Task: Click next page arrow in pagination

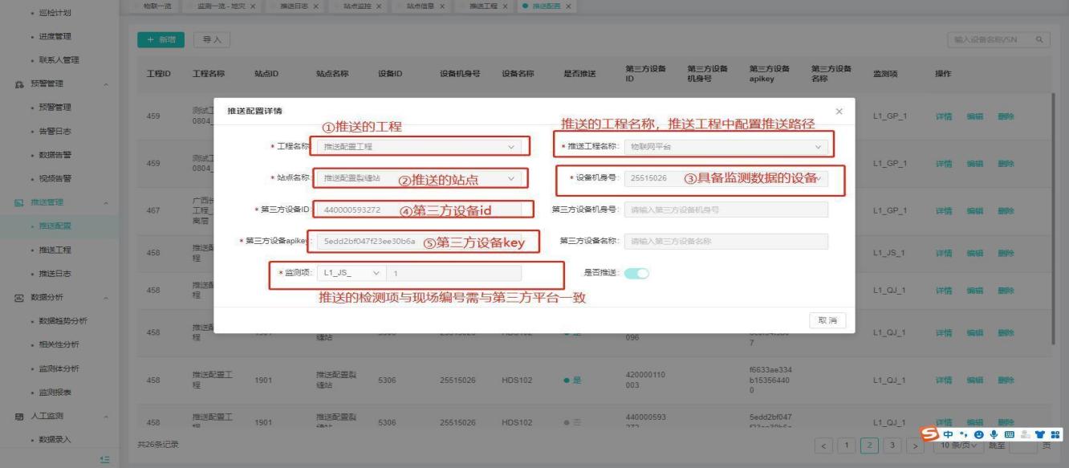Action: click(913, 445)
